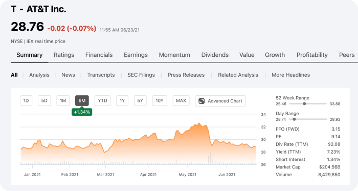Image resolution: width=358 pixels, height=191 pixels.
Task: Open More Headlines
Action: tap(291, 75)
